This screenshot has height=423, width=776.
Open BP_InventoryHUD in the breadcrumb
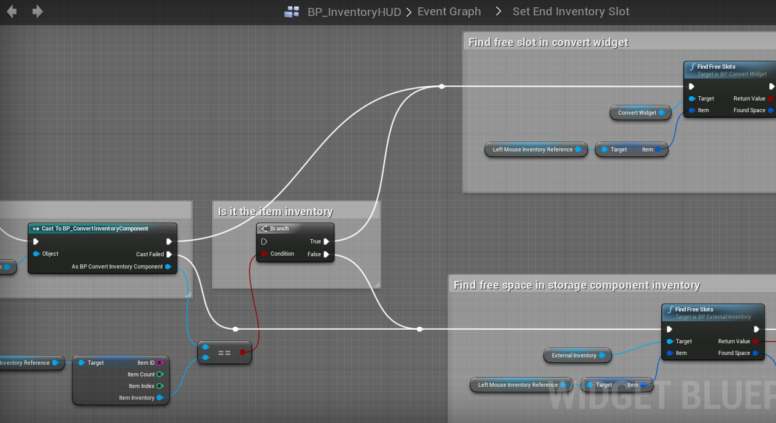354,12
